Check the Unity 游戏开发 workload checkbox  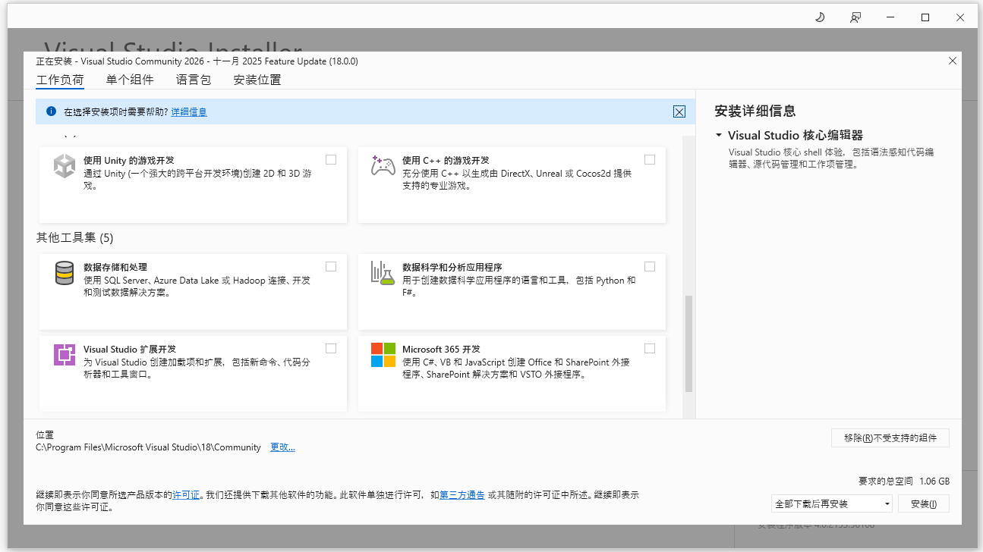pyautogui.click(x=331, y=159)
